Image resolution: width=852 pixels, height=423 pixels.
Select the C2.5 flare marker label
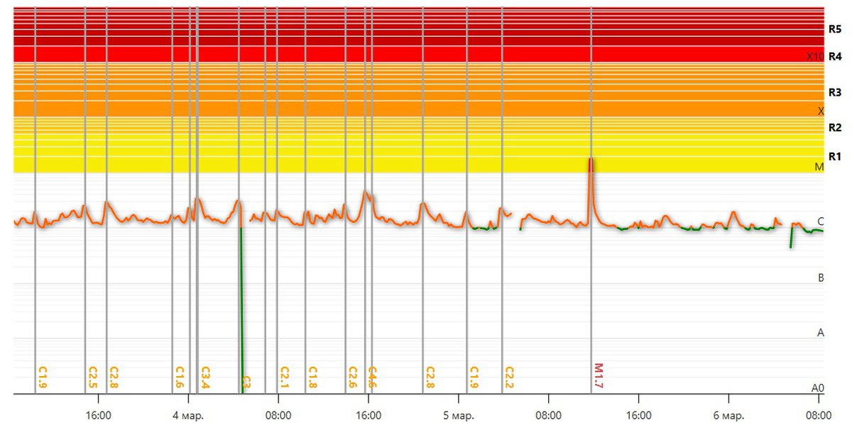[x=92, y=377]
